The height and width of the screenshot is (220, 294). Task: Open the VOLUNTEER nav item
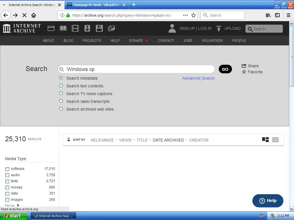pos(212,41)
